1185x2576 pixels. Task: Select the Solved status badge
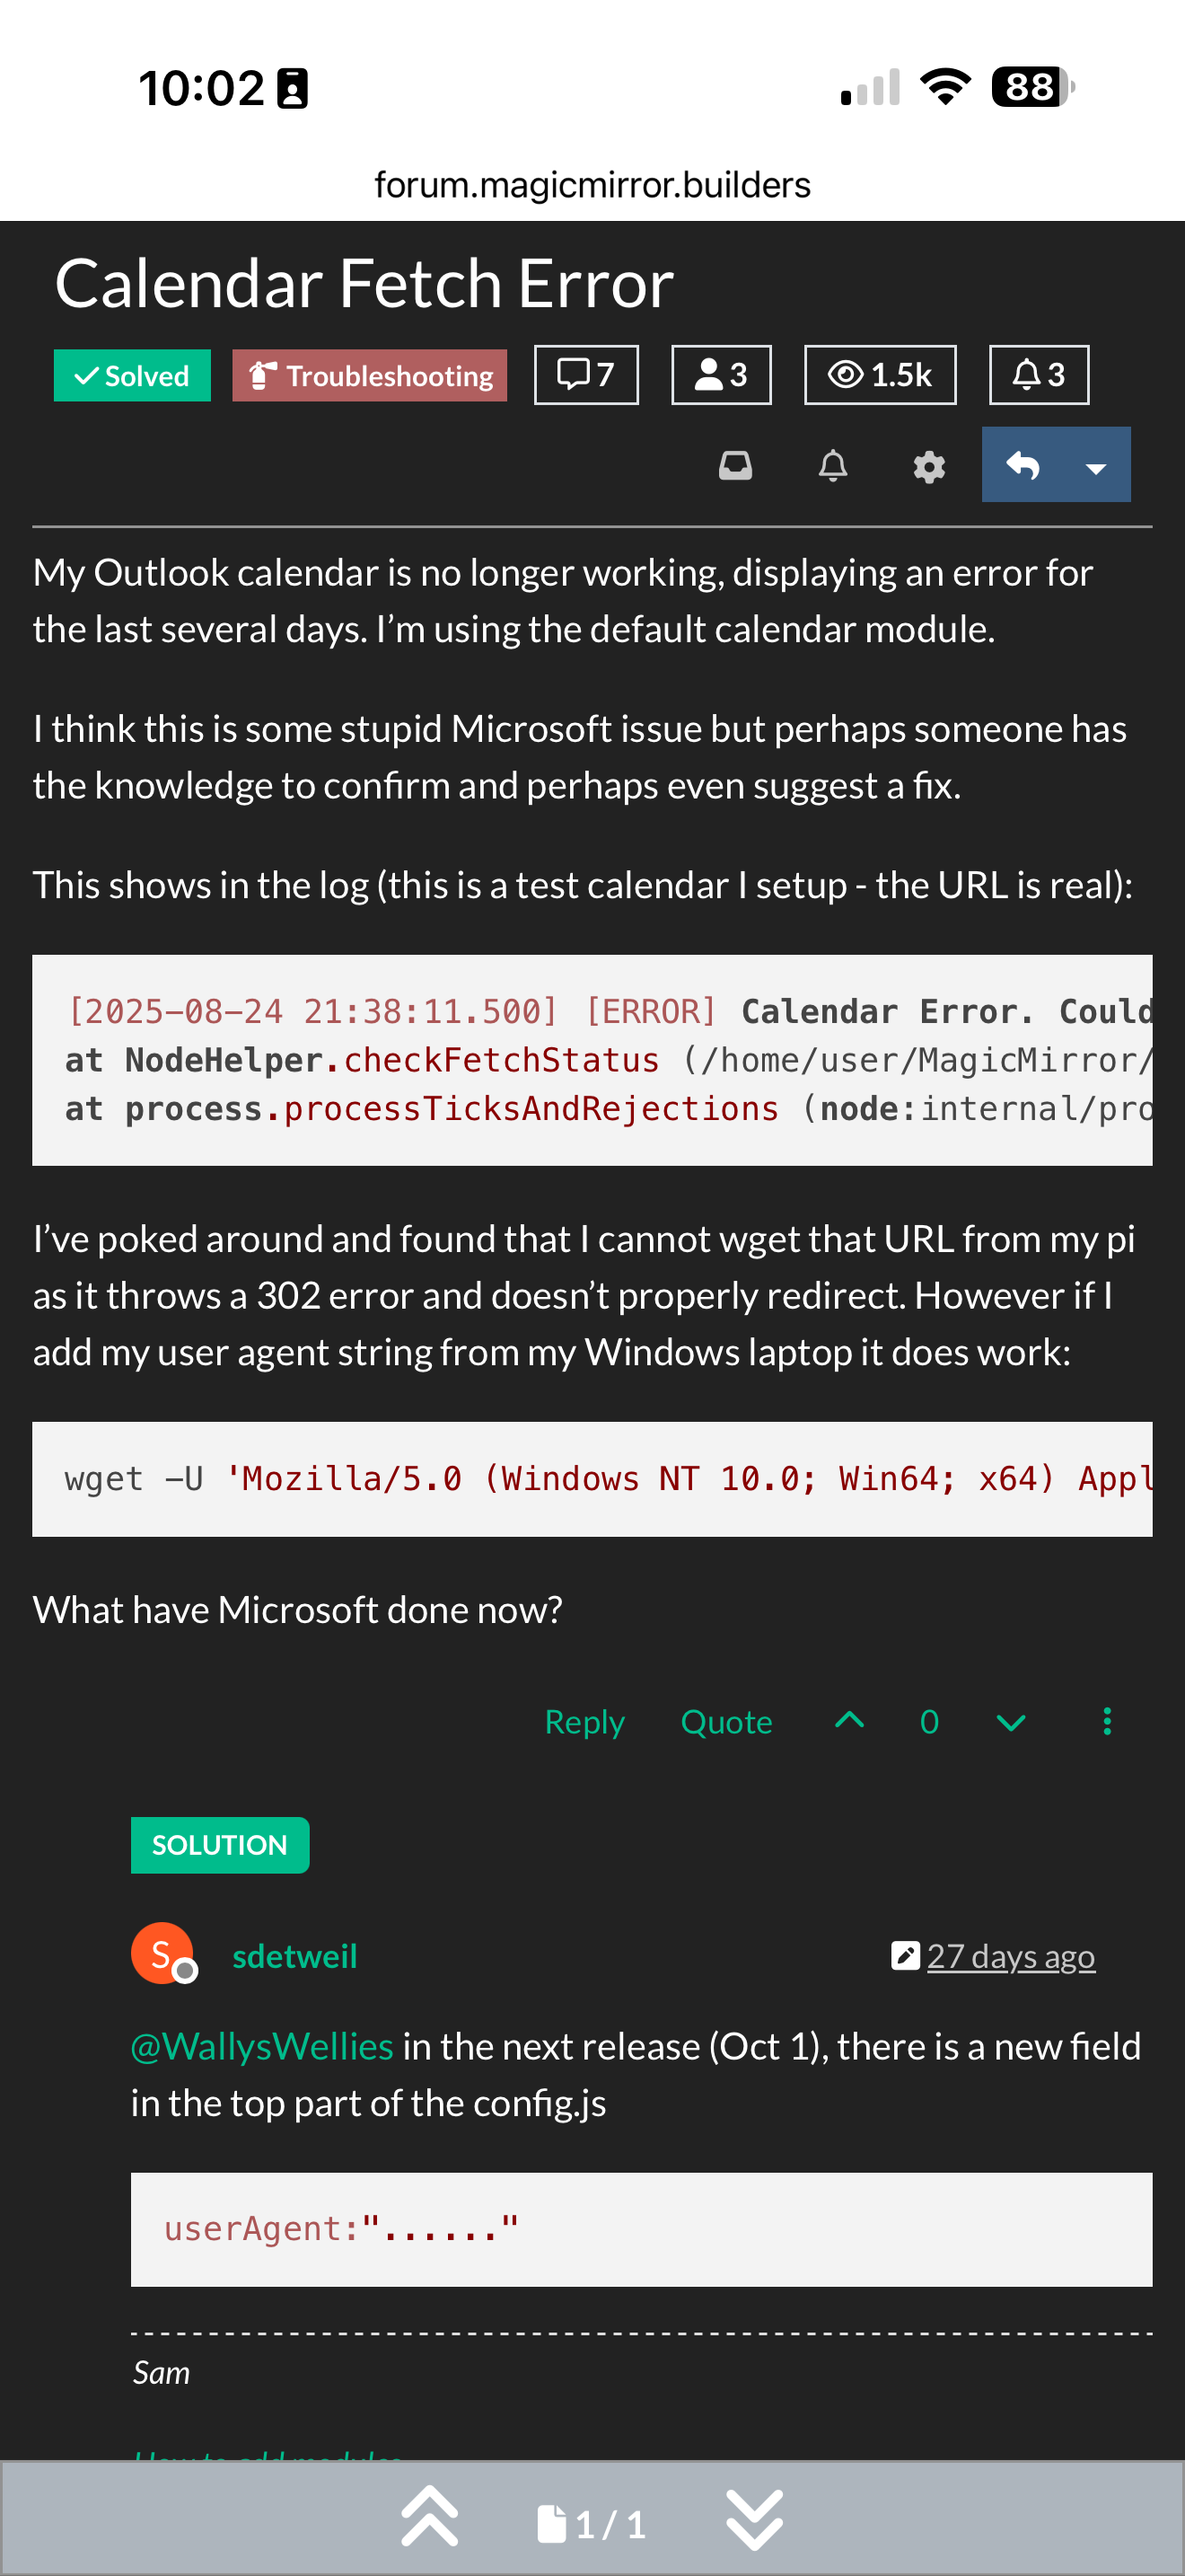pos(132,376)
